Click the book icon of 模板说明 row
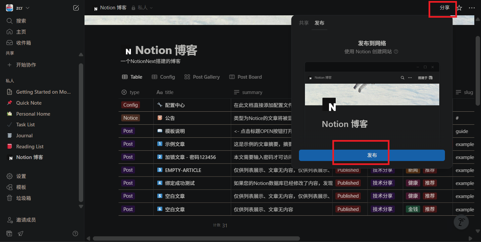 [160, 131]
